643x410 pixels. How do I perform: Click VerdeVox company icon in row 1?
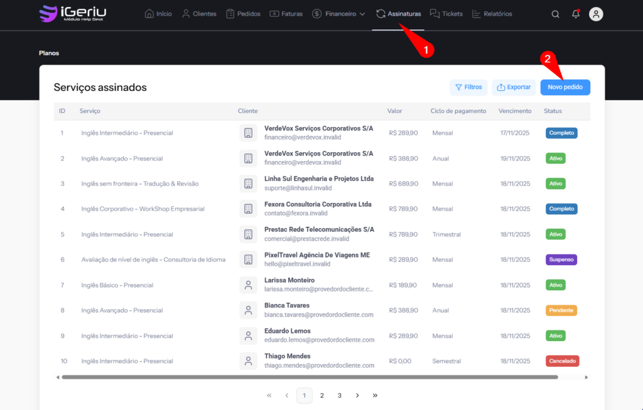pos(248,133)
